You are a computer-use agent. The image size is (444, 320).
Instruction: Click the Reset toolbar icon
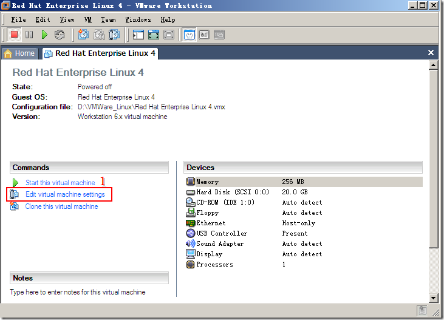(60, 35)
